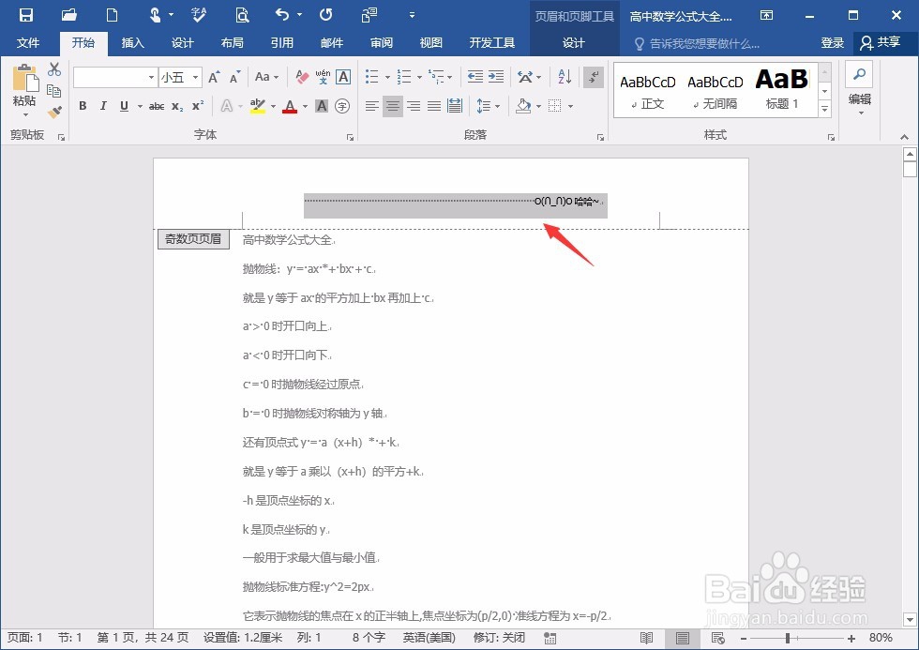Toggle underline formatting

point(124,106)
